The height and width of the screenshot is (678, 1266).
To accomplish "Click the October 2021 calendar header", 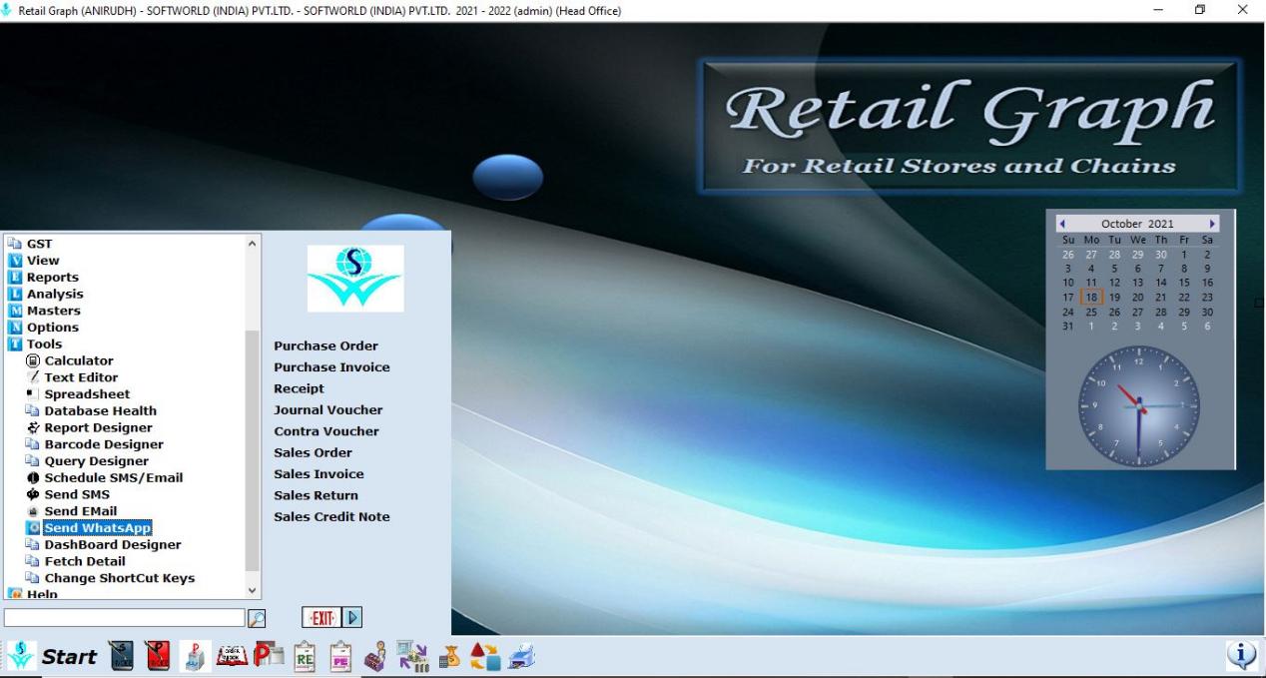I will (x=1137, y=224).
